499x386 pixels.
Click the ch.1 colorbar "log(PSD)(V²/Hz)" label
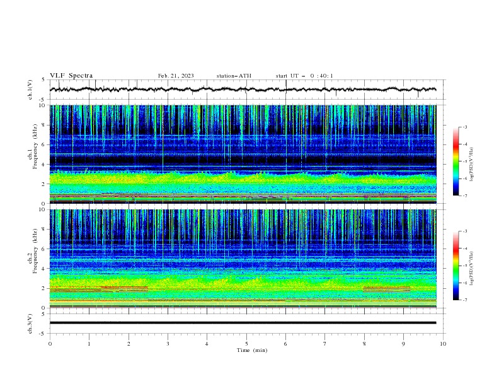click(472, 165)
